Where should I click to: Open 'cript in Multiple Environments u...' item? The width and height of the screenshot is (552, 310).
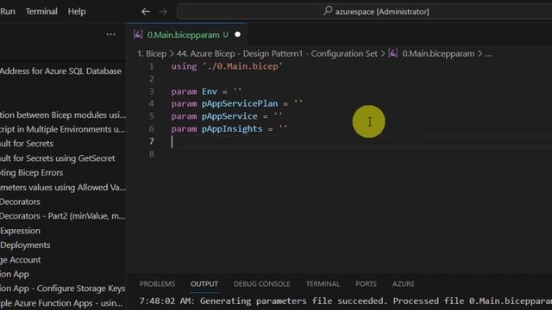tap(63, 129)
